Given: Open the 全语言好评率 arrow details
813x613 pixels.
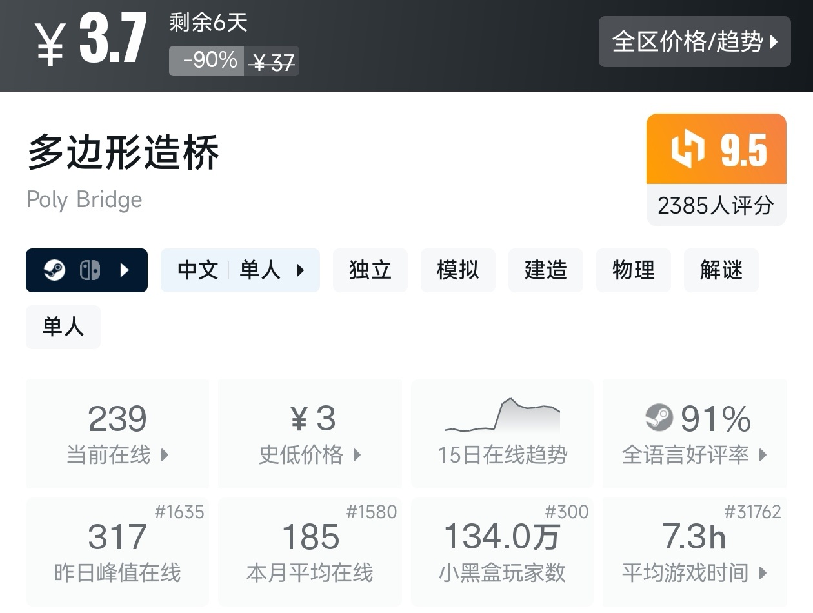Looking at the screenshot, I should (763, 455).
